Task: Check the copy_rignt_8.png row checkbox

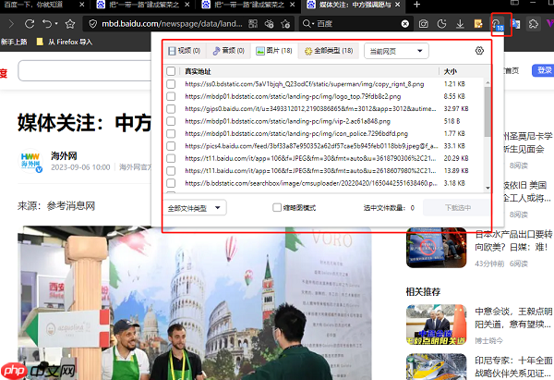Action: (171, 84)
